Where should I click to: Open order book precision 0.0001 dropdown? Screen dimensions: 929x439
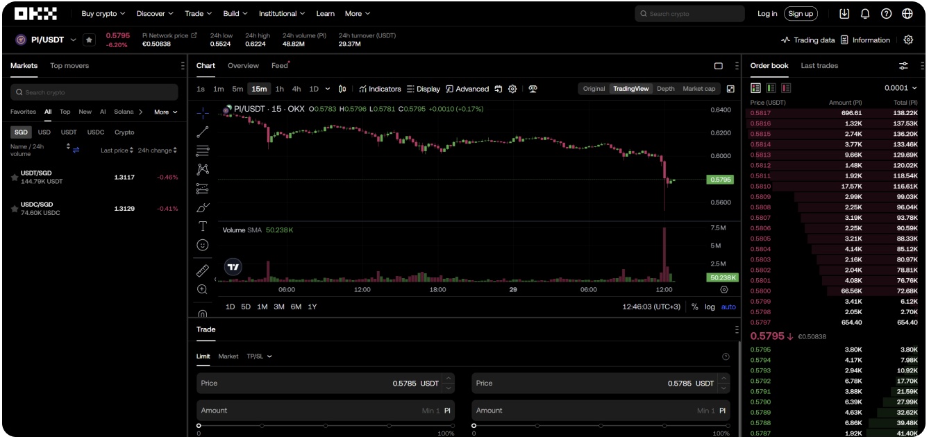(x=901, y=88)
